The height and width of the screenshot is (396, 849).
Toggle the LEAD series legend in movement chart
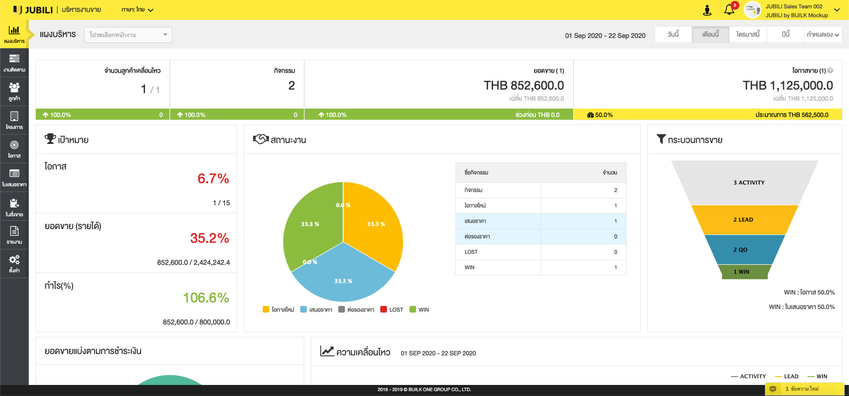(x=787, y=377)
